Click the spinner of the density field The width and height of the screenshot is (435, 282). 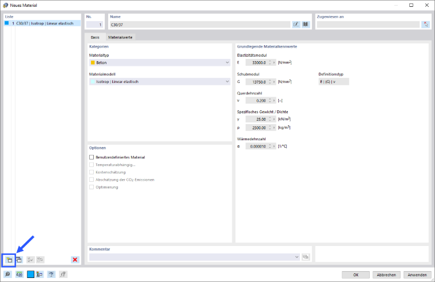270,128
